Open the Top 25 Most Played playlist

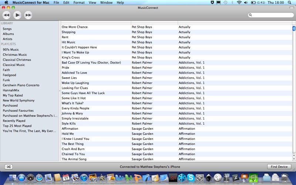(17, 126)
